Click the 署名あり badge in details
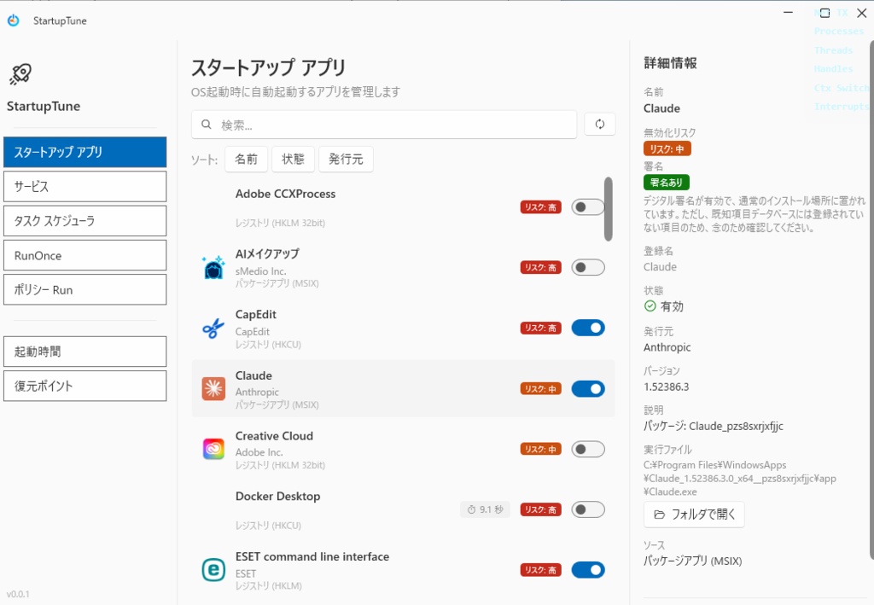The image size is (874, 605). (667, 182)
